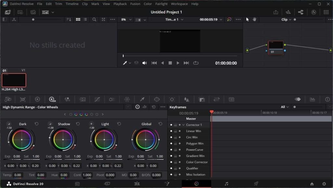
Task: Toggle image wipe in the viewer
Action: [136, 63]
